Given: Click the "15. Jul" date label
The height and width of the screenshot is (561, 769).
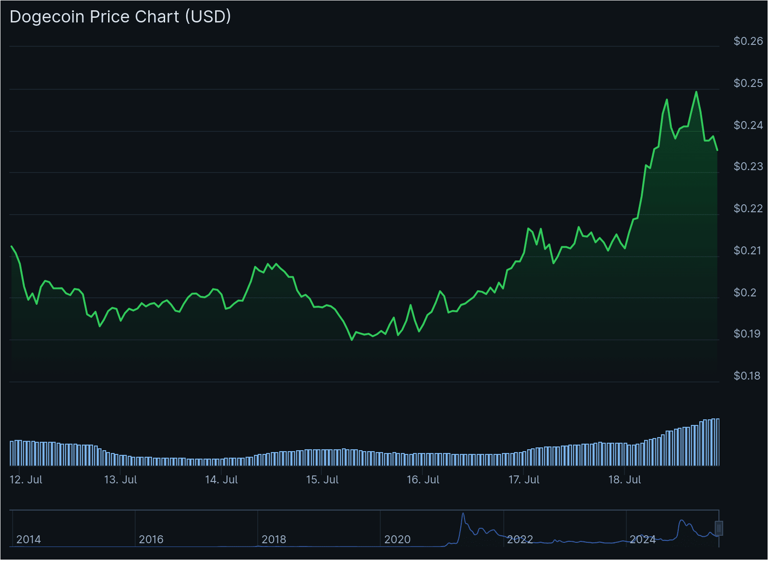Looking at the screenshot, I should pos(322,480).
